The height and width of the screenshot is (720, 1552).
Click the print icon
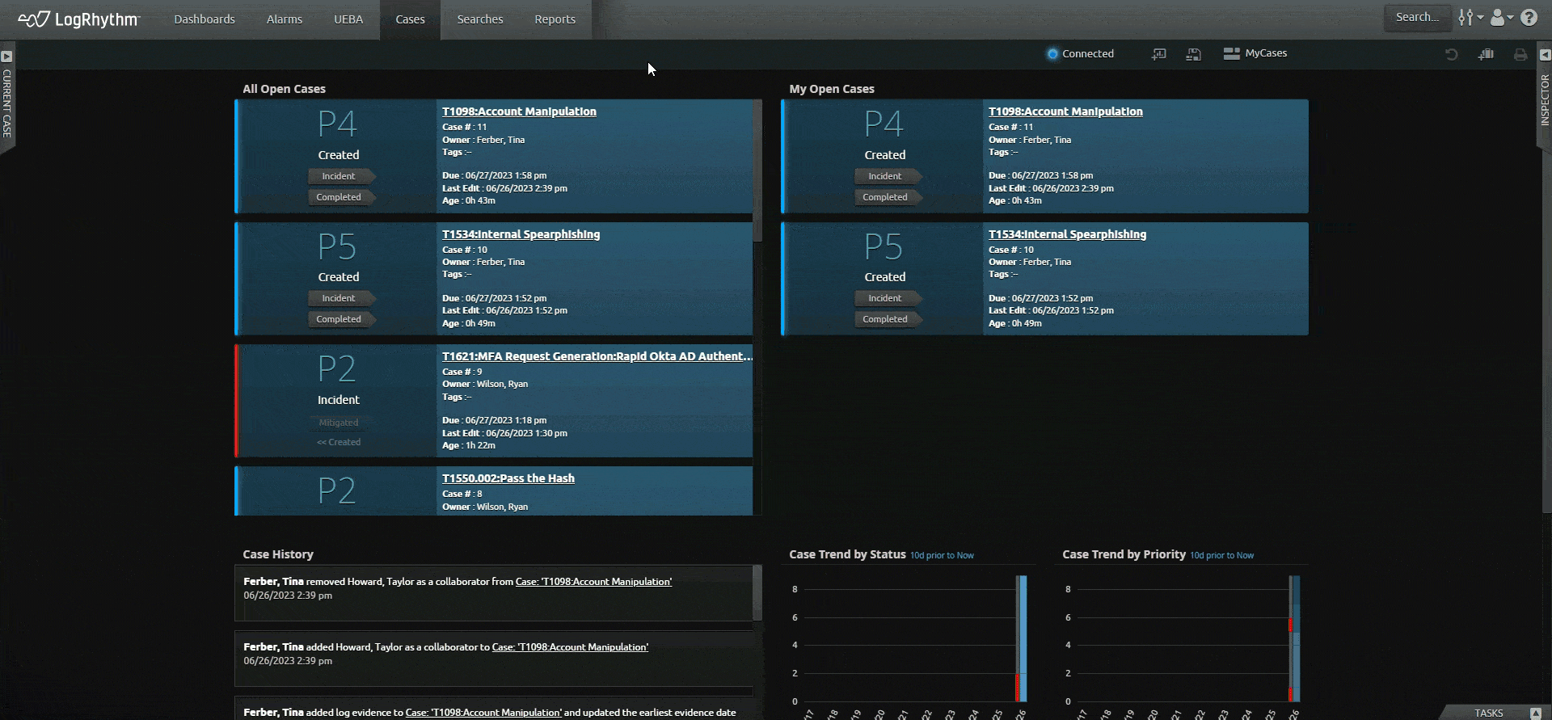(x=1520, y=54)
